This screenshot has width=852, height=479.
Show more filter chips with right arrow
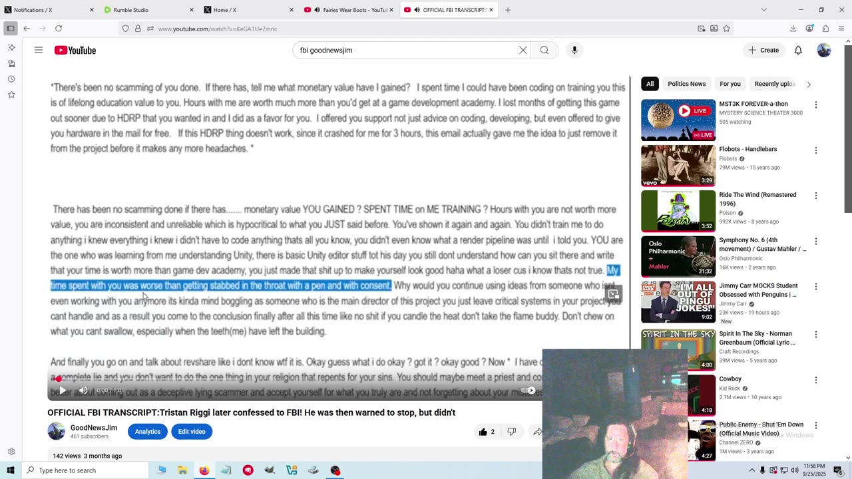[809, 84]
